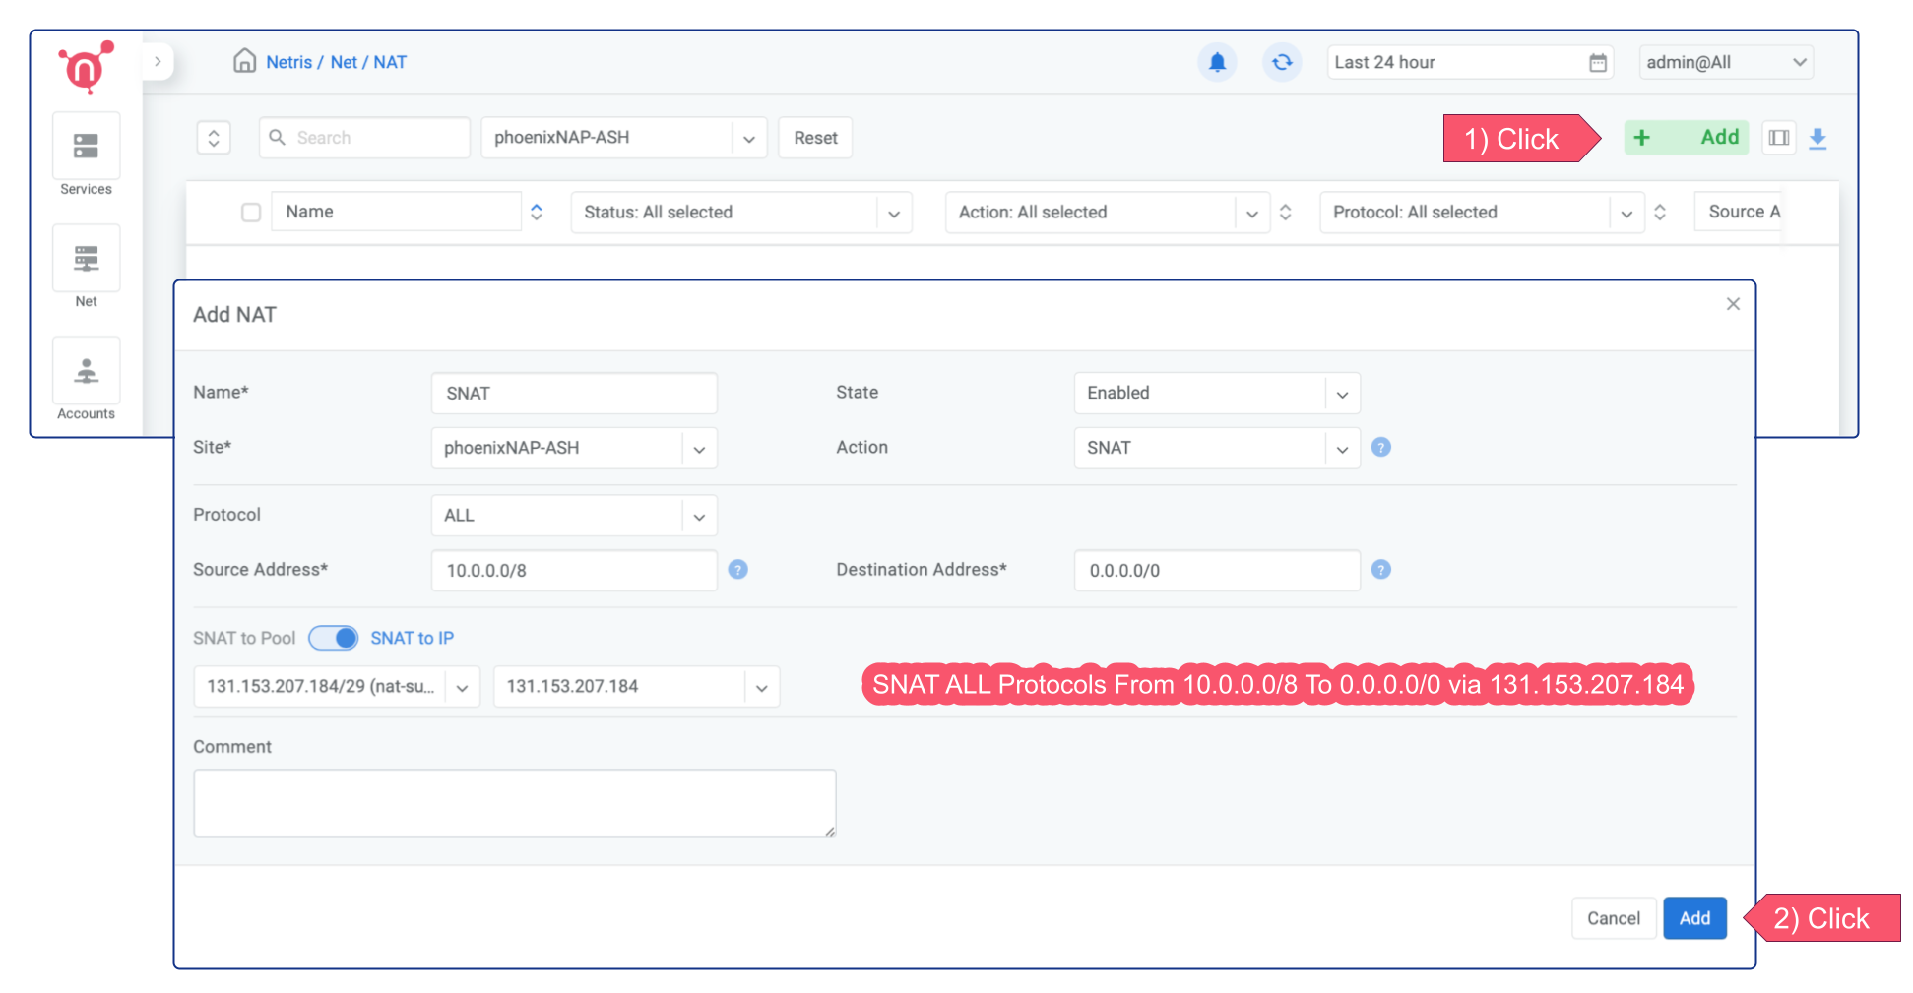This screenshot has width=1913, height=993.
Task: Expand the sidebar with chevron arrow
Action: point(158,61)
